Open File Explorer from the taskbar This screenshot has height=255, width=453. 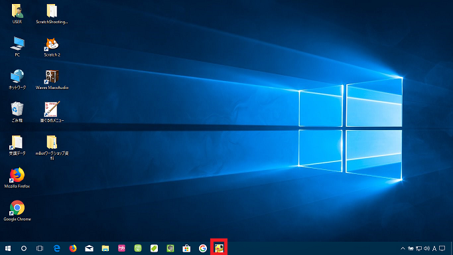(x=105, y=248)
